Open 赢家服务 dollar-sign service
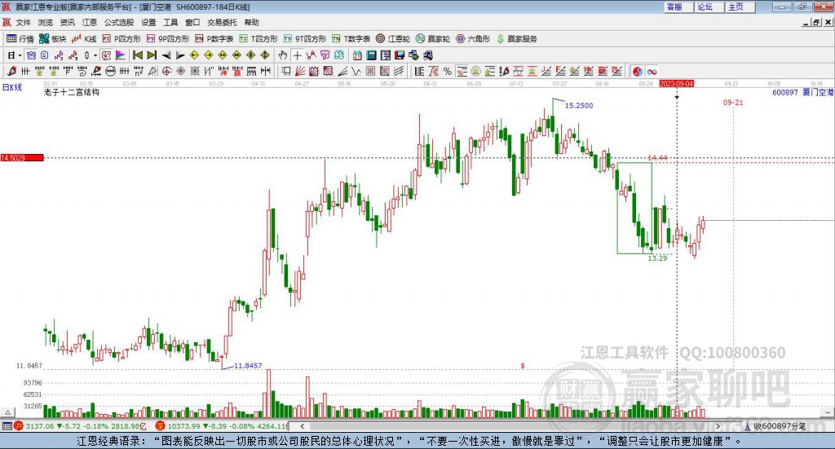Viewport: 835px width, 449px height. click(516, 39)
